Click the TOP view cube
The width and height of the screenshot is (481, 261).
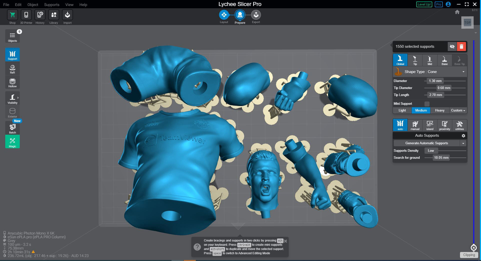tap(467, 22)
